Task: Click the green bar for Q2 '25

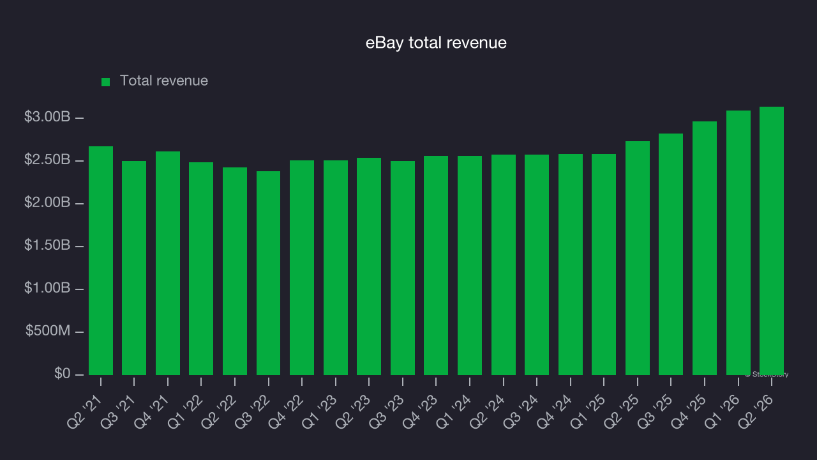Action: (638, 258)
